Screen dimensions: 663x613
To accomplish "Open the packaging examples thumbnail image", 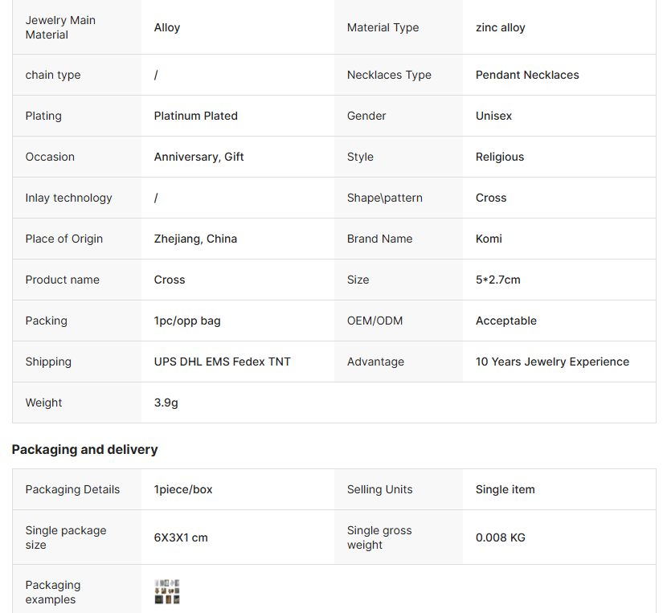I will tap(167, 591).
